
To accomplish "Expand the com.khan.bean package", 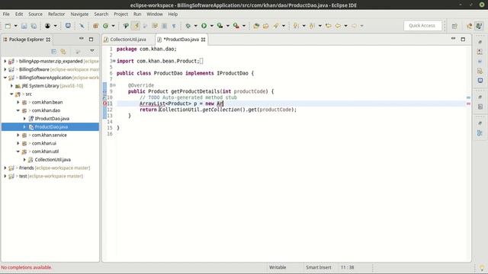I will 18,102.
